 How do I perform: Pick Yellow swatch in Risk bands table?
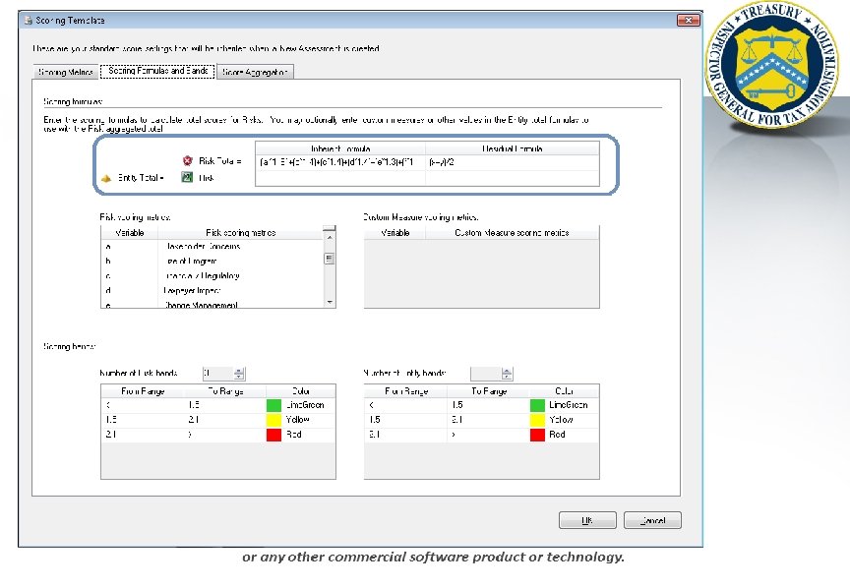[273, 420]
